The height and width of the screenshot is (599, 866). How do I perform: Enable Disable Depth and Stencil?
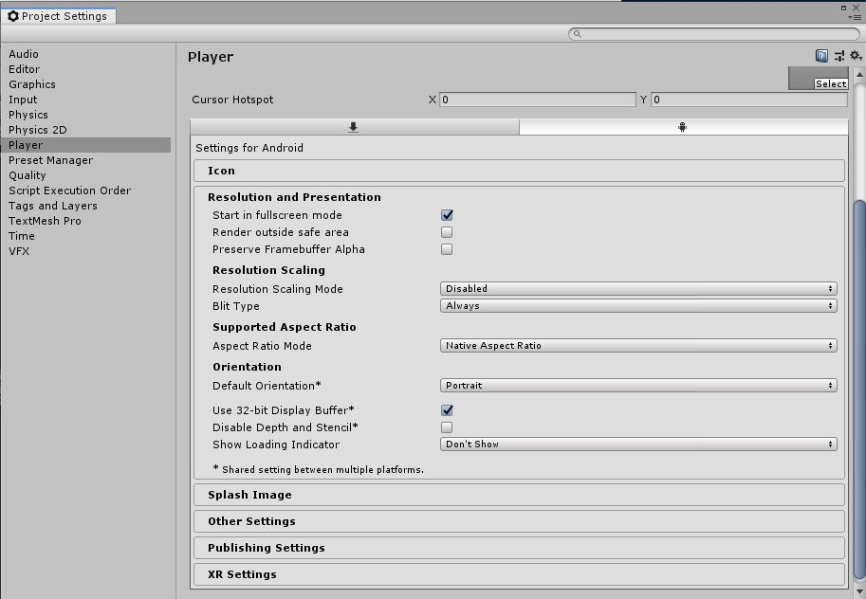pos(447,427)
